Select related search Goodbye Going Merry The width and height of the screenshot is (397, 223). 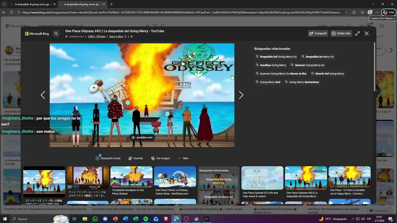271,65
